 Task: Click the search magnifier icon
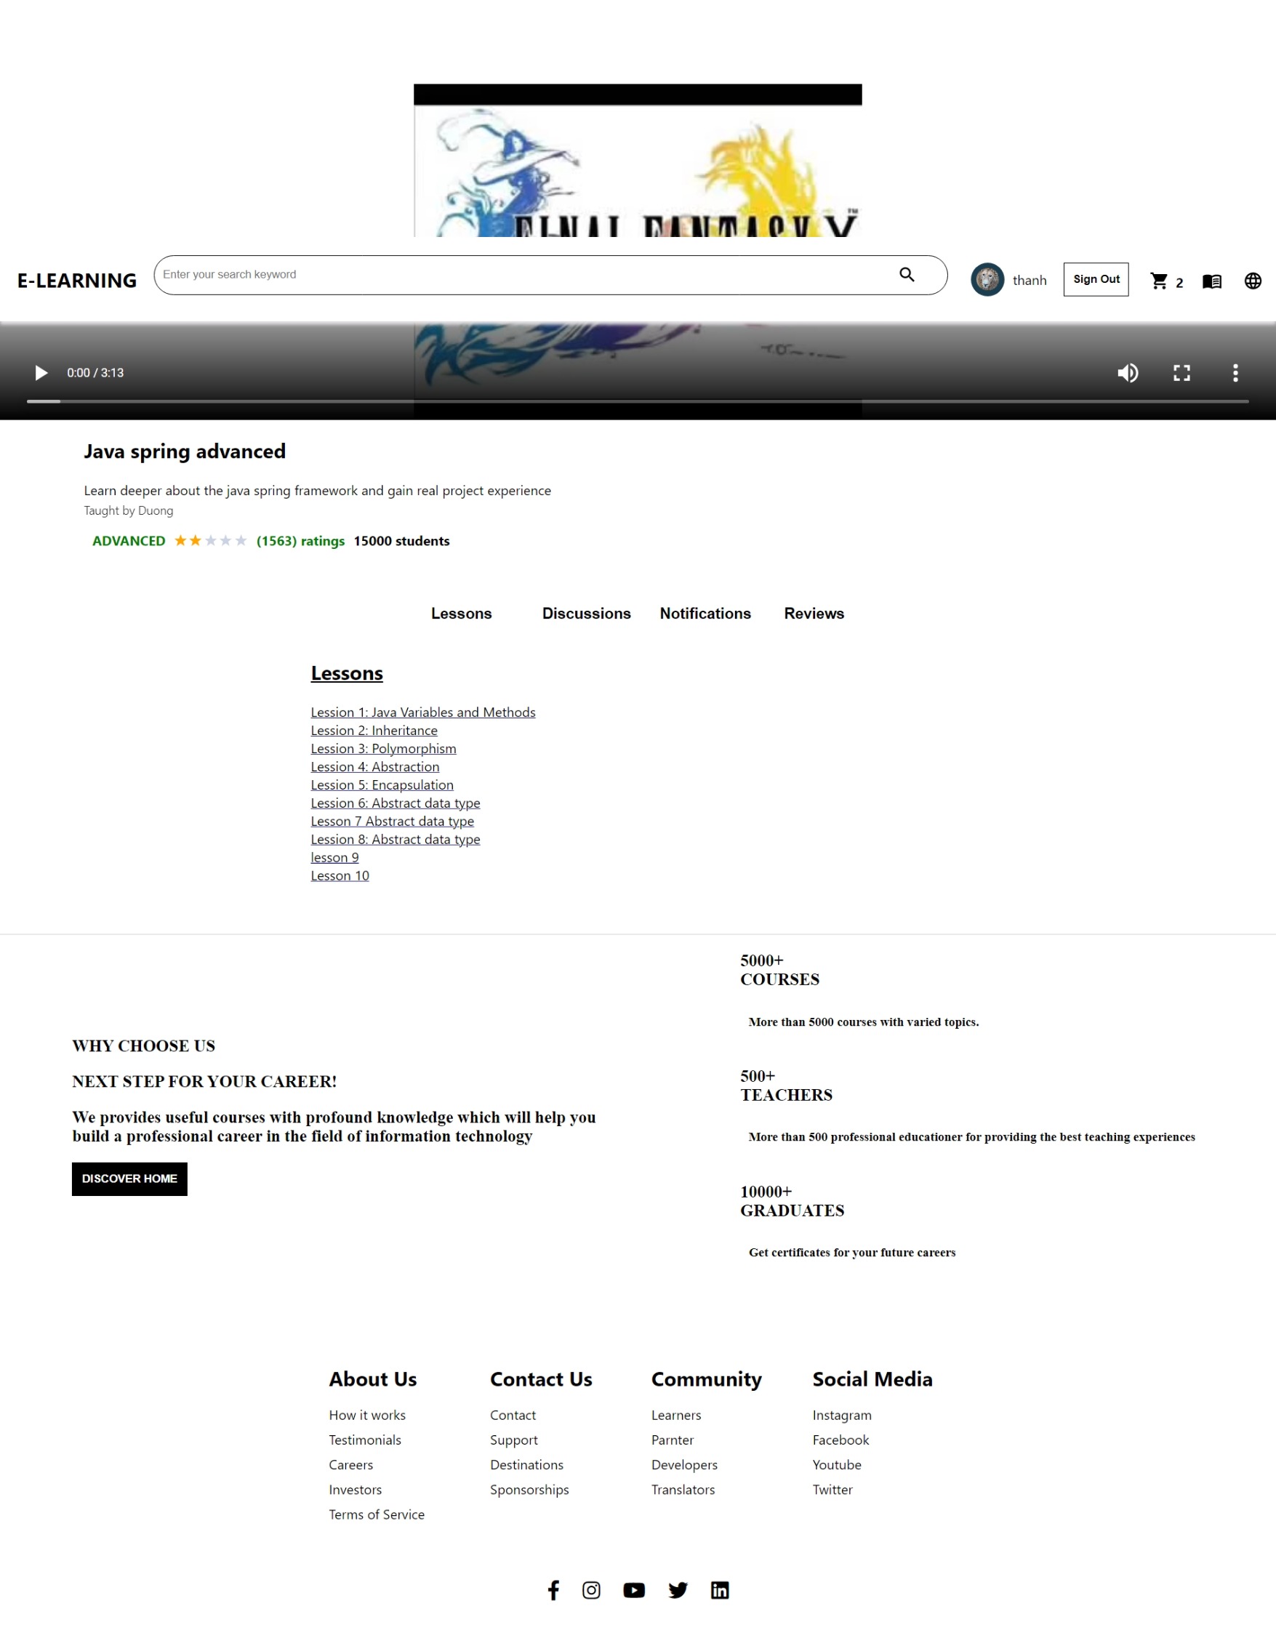coord(906,274)
